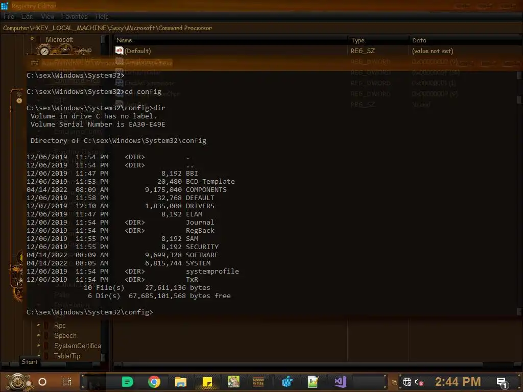The image size is (523, 392).
Task: Open the Help menu
Action: pos(102,16)
